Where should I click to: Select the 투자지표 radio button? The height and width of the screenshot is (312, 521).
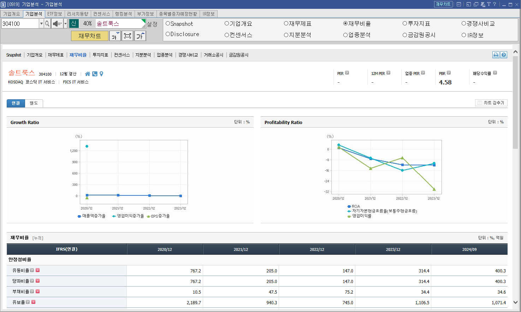coord(405,24)
